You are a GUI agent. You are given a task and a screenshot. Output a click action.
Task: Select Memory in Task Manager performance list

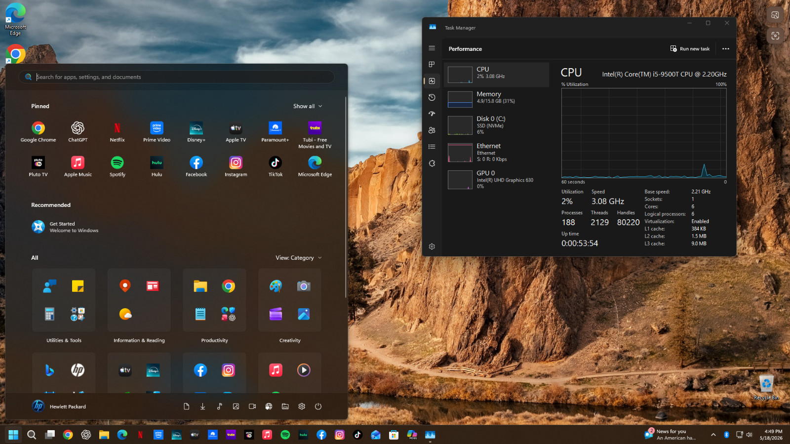click(496, 99)
